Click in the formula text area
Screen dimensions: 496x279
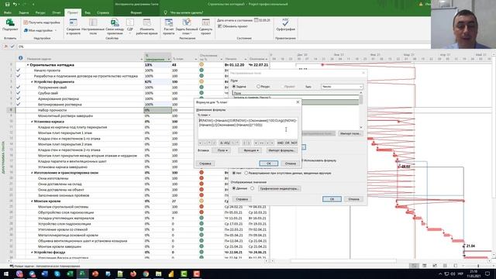tap(247, 128)
